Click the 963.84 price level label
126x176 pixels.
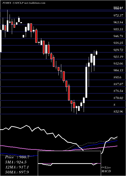118,22
